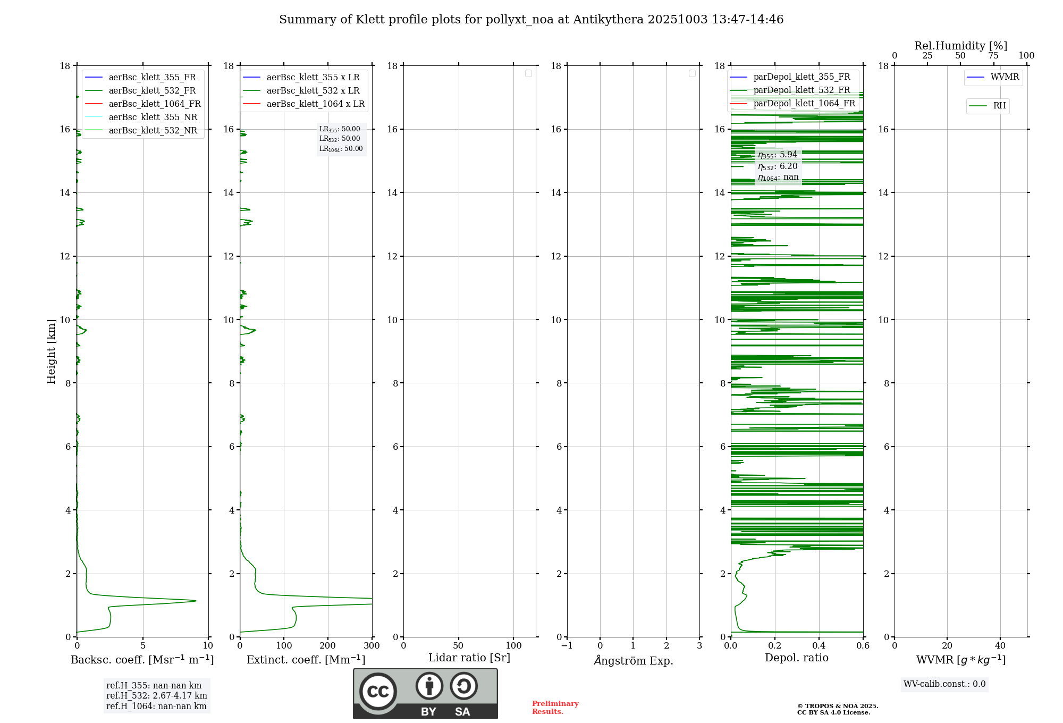Click the ref.H reference heights box
The width and height of the screenshot is (1063, 723).
pyautogui.click(x=156, y=696)
